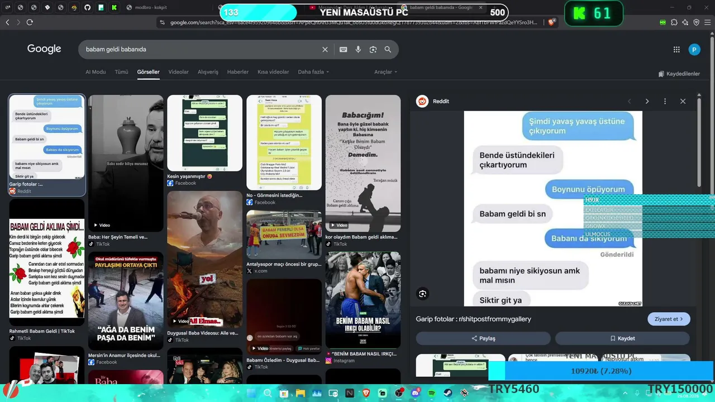Open Steam from the taskbar
The height and width of the screenshot is (402, 715).
(x=448, y=393)
